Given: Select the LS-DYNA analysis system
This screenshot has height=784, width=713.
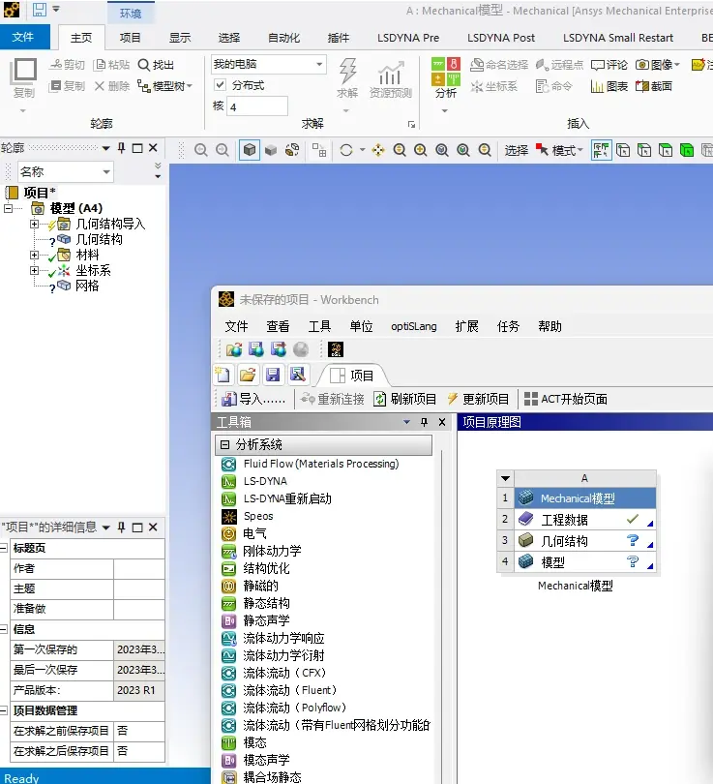Looking at the screenshot, I should pos(265,481).
